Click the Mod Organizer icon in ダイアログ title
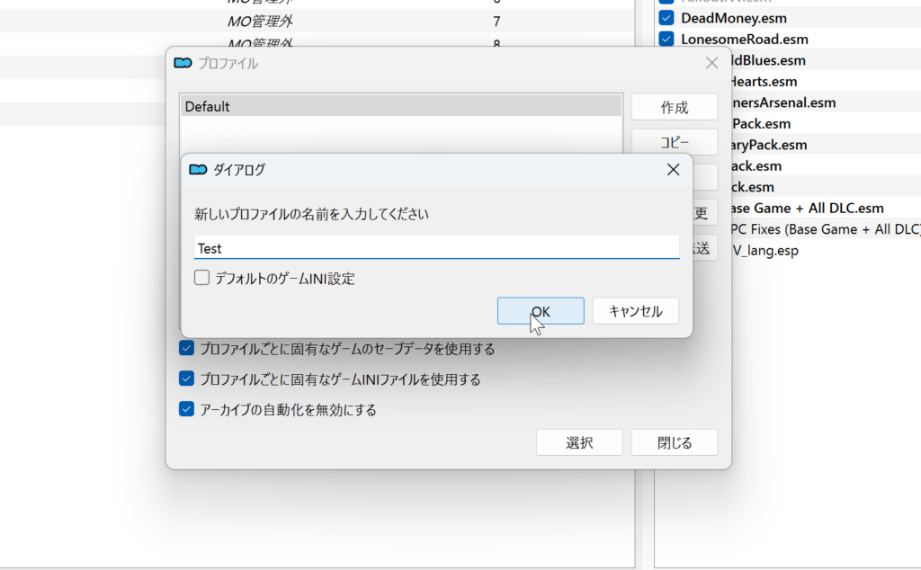This screenshot has width=921, height=570. (198, 169)
